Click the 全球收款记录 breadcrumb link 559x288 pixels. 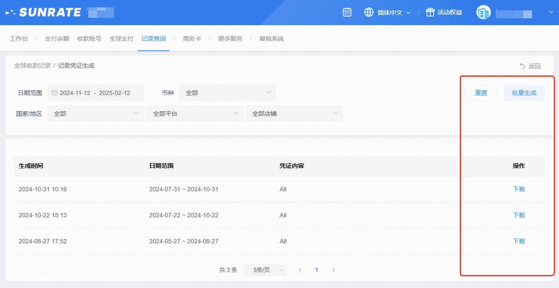tap(33, 65)
